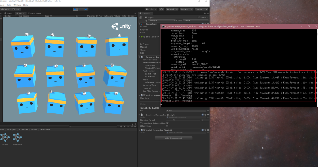Disable the Model Overrider checkbox
Screen dimensions: 318x167
pyautogui.click(x=145, y=130)
